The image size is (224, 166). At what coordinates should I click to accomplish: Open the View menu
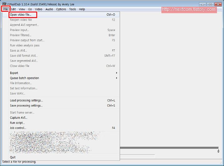click(x=22, y=9)
